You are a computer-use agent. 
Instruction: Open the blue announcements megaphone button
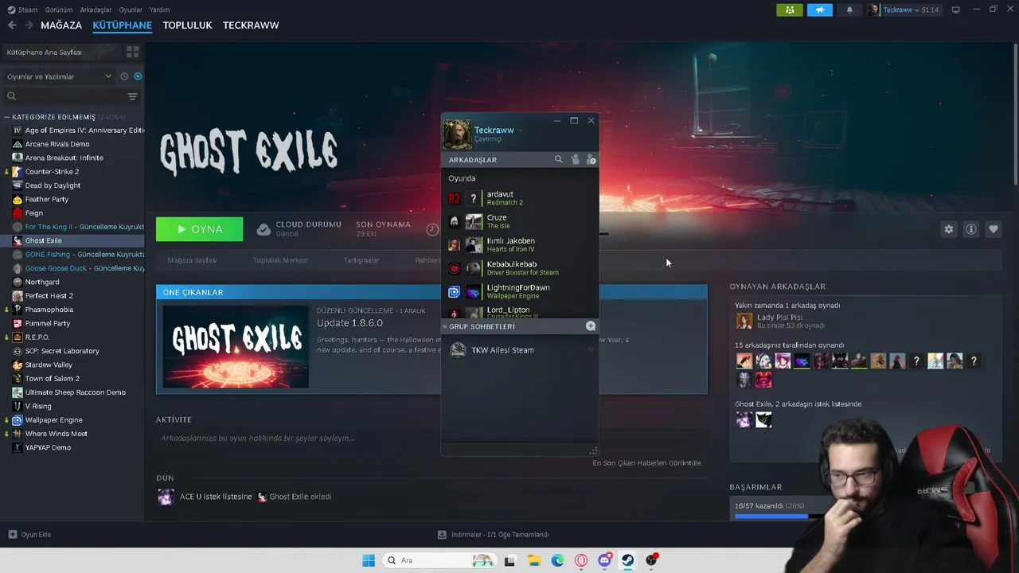point(819,10)
